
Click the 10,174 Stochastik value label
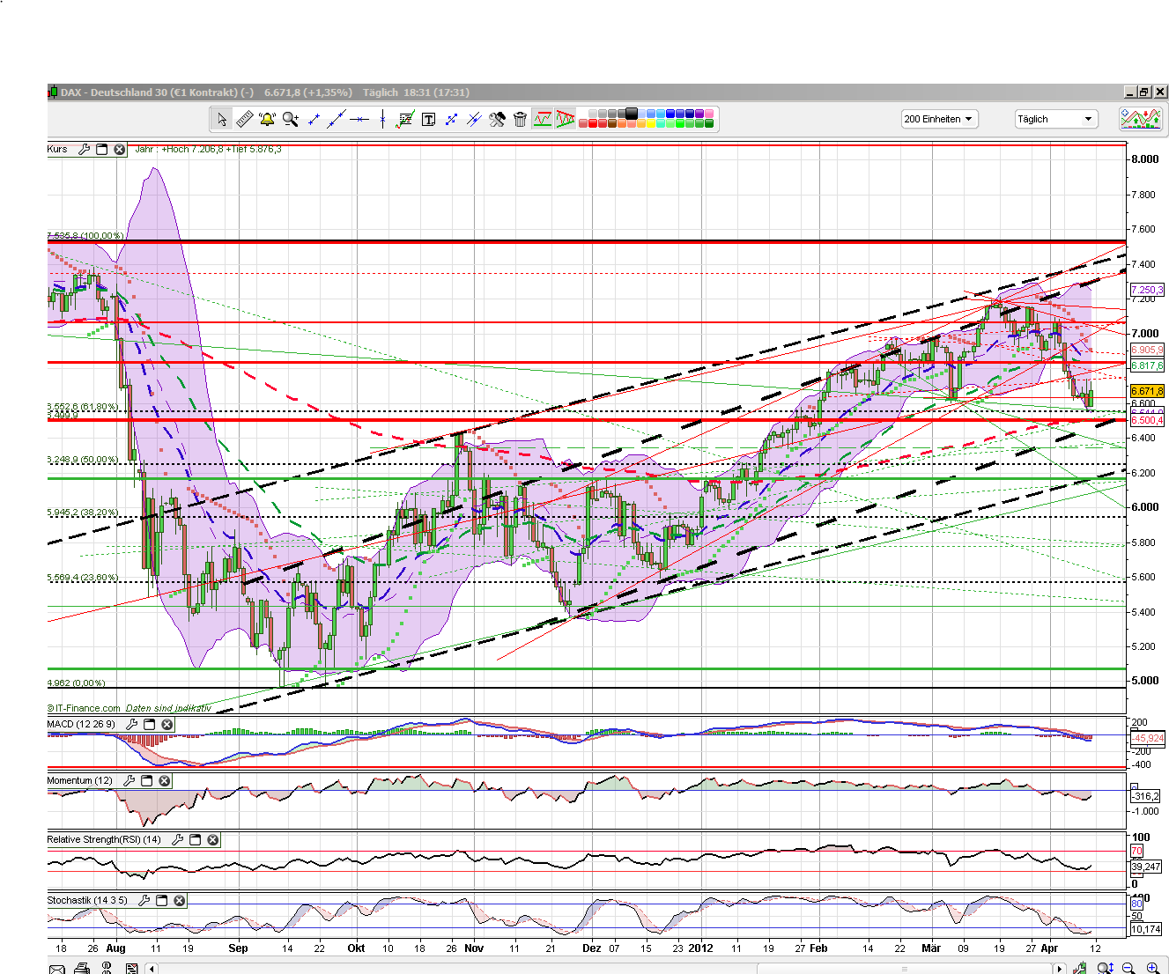coord(1146,929)
